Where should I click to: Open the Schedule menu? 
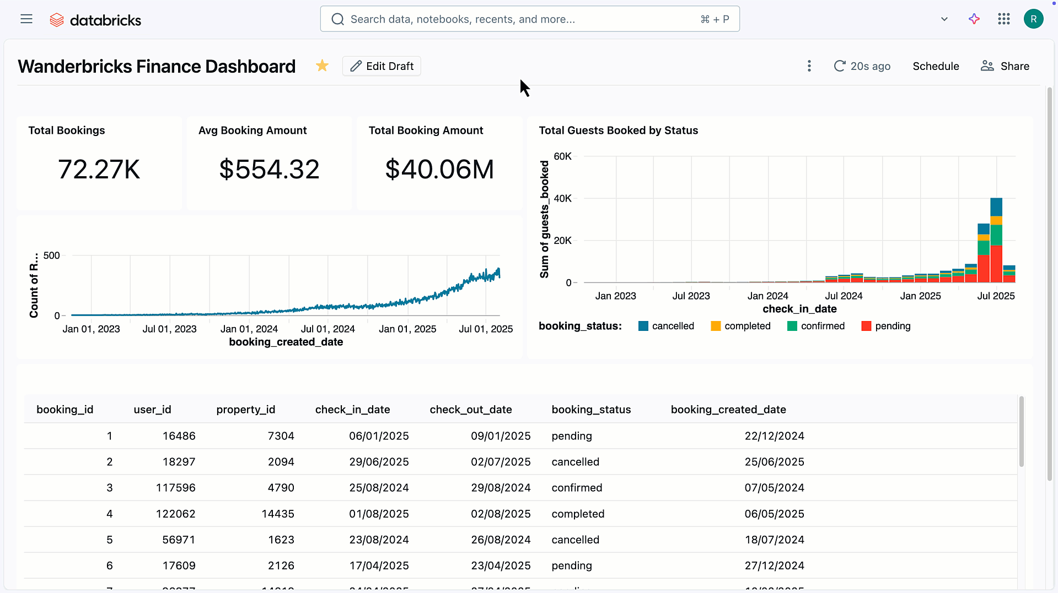coord(936,66)
